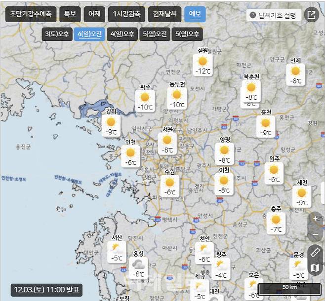Screen dimensions: 325x301
Task: Click the 청주 partly cloudy icon
Action: (221, 265)
